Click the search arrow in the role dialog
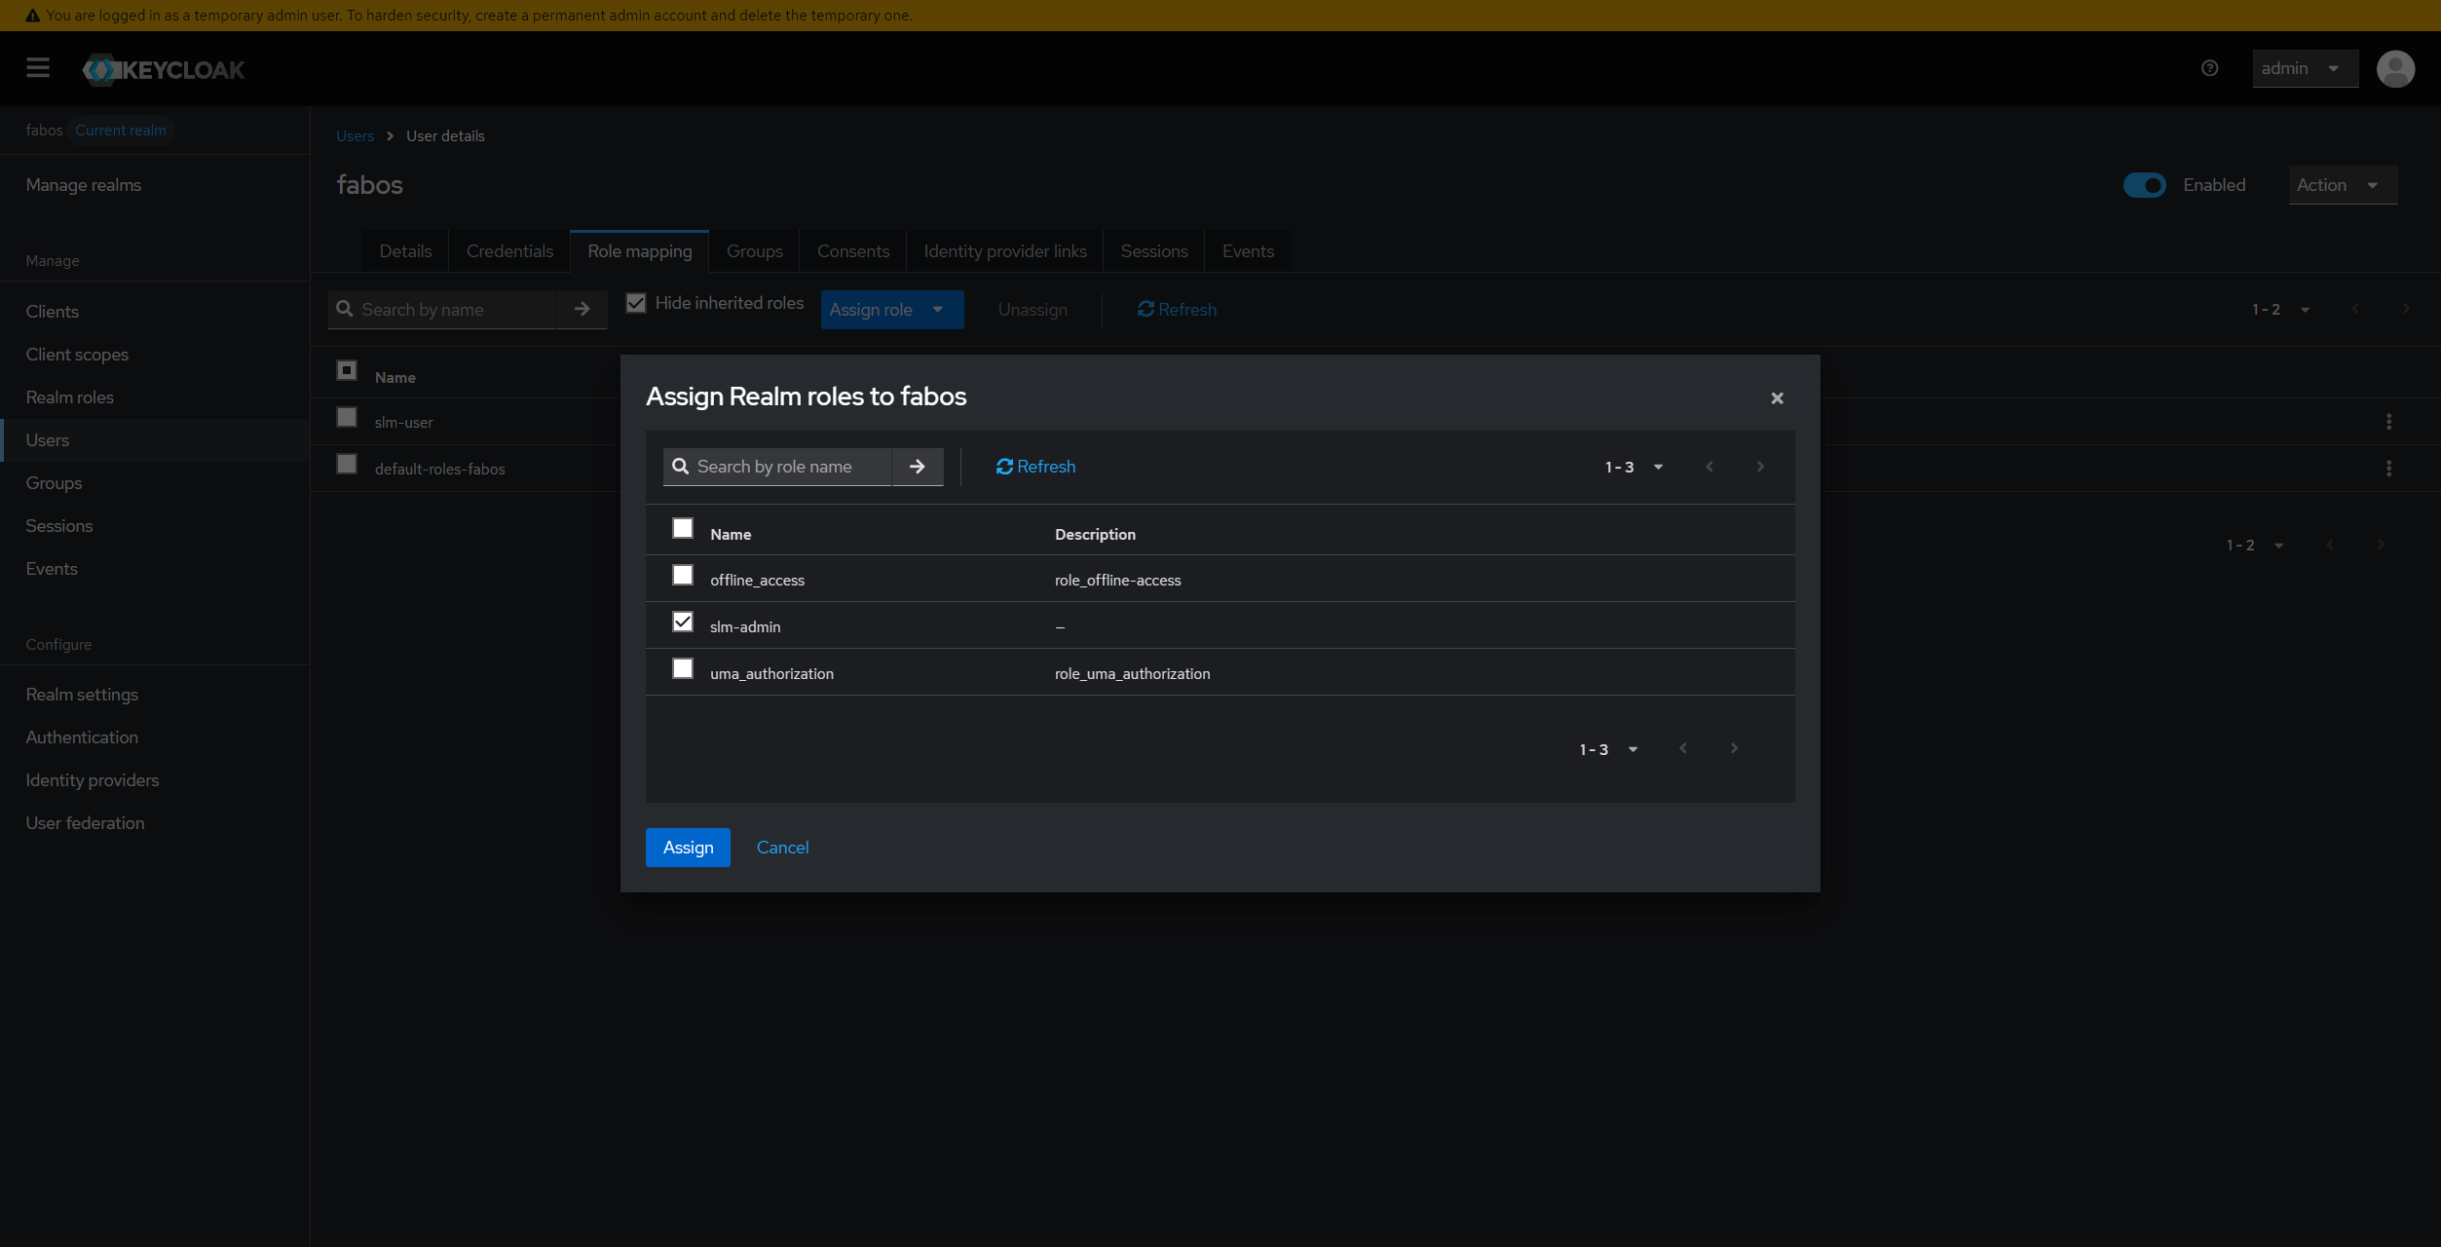2441x1247 pixels. tap(917, 467)
